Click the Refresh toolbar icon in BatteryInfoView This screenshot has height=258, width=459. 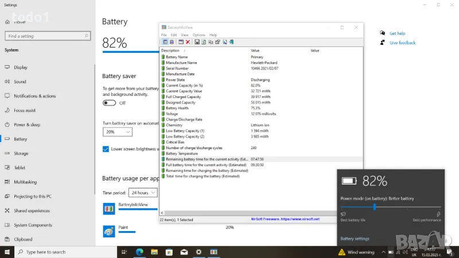[x=204, y=42]
